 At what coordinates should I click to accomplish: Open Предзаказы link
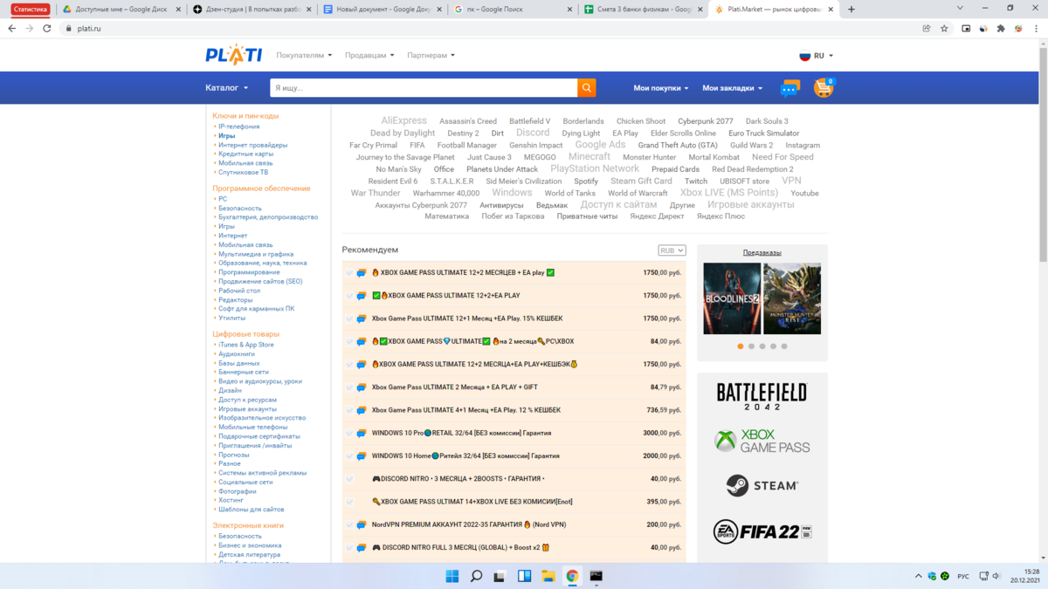tap(762, 252)
